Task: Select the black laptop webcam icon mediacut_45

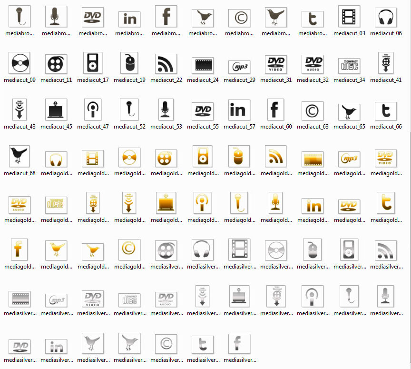Action: pyautogui.click(x=56, y=110)
